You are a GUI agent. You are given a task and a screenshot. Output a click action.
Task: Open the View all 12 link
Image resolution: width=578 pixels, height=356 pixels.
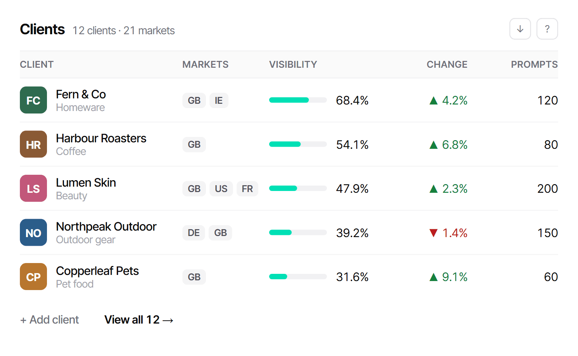[x=139, y=320]
